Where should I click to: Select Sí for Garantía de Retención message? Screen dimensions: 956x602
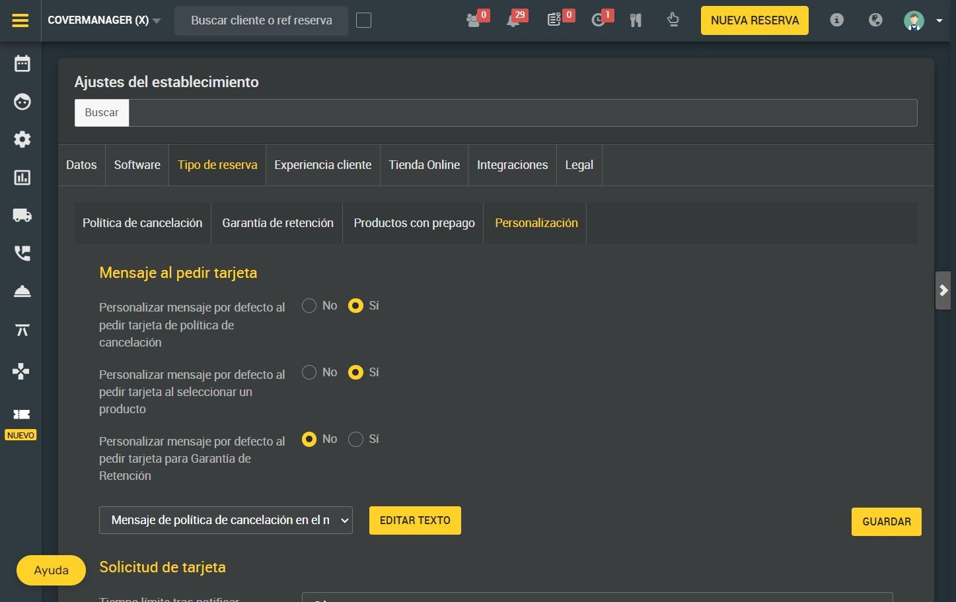pyautogui.click(x=355, y=439)
